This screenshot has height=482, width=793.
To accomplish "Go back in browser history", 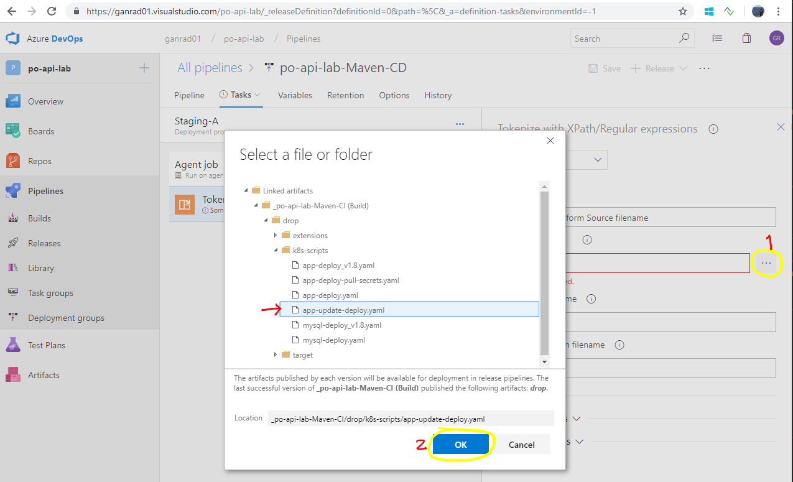I will (x=12, y=11).
